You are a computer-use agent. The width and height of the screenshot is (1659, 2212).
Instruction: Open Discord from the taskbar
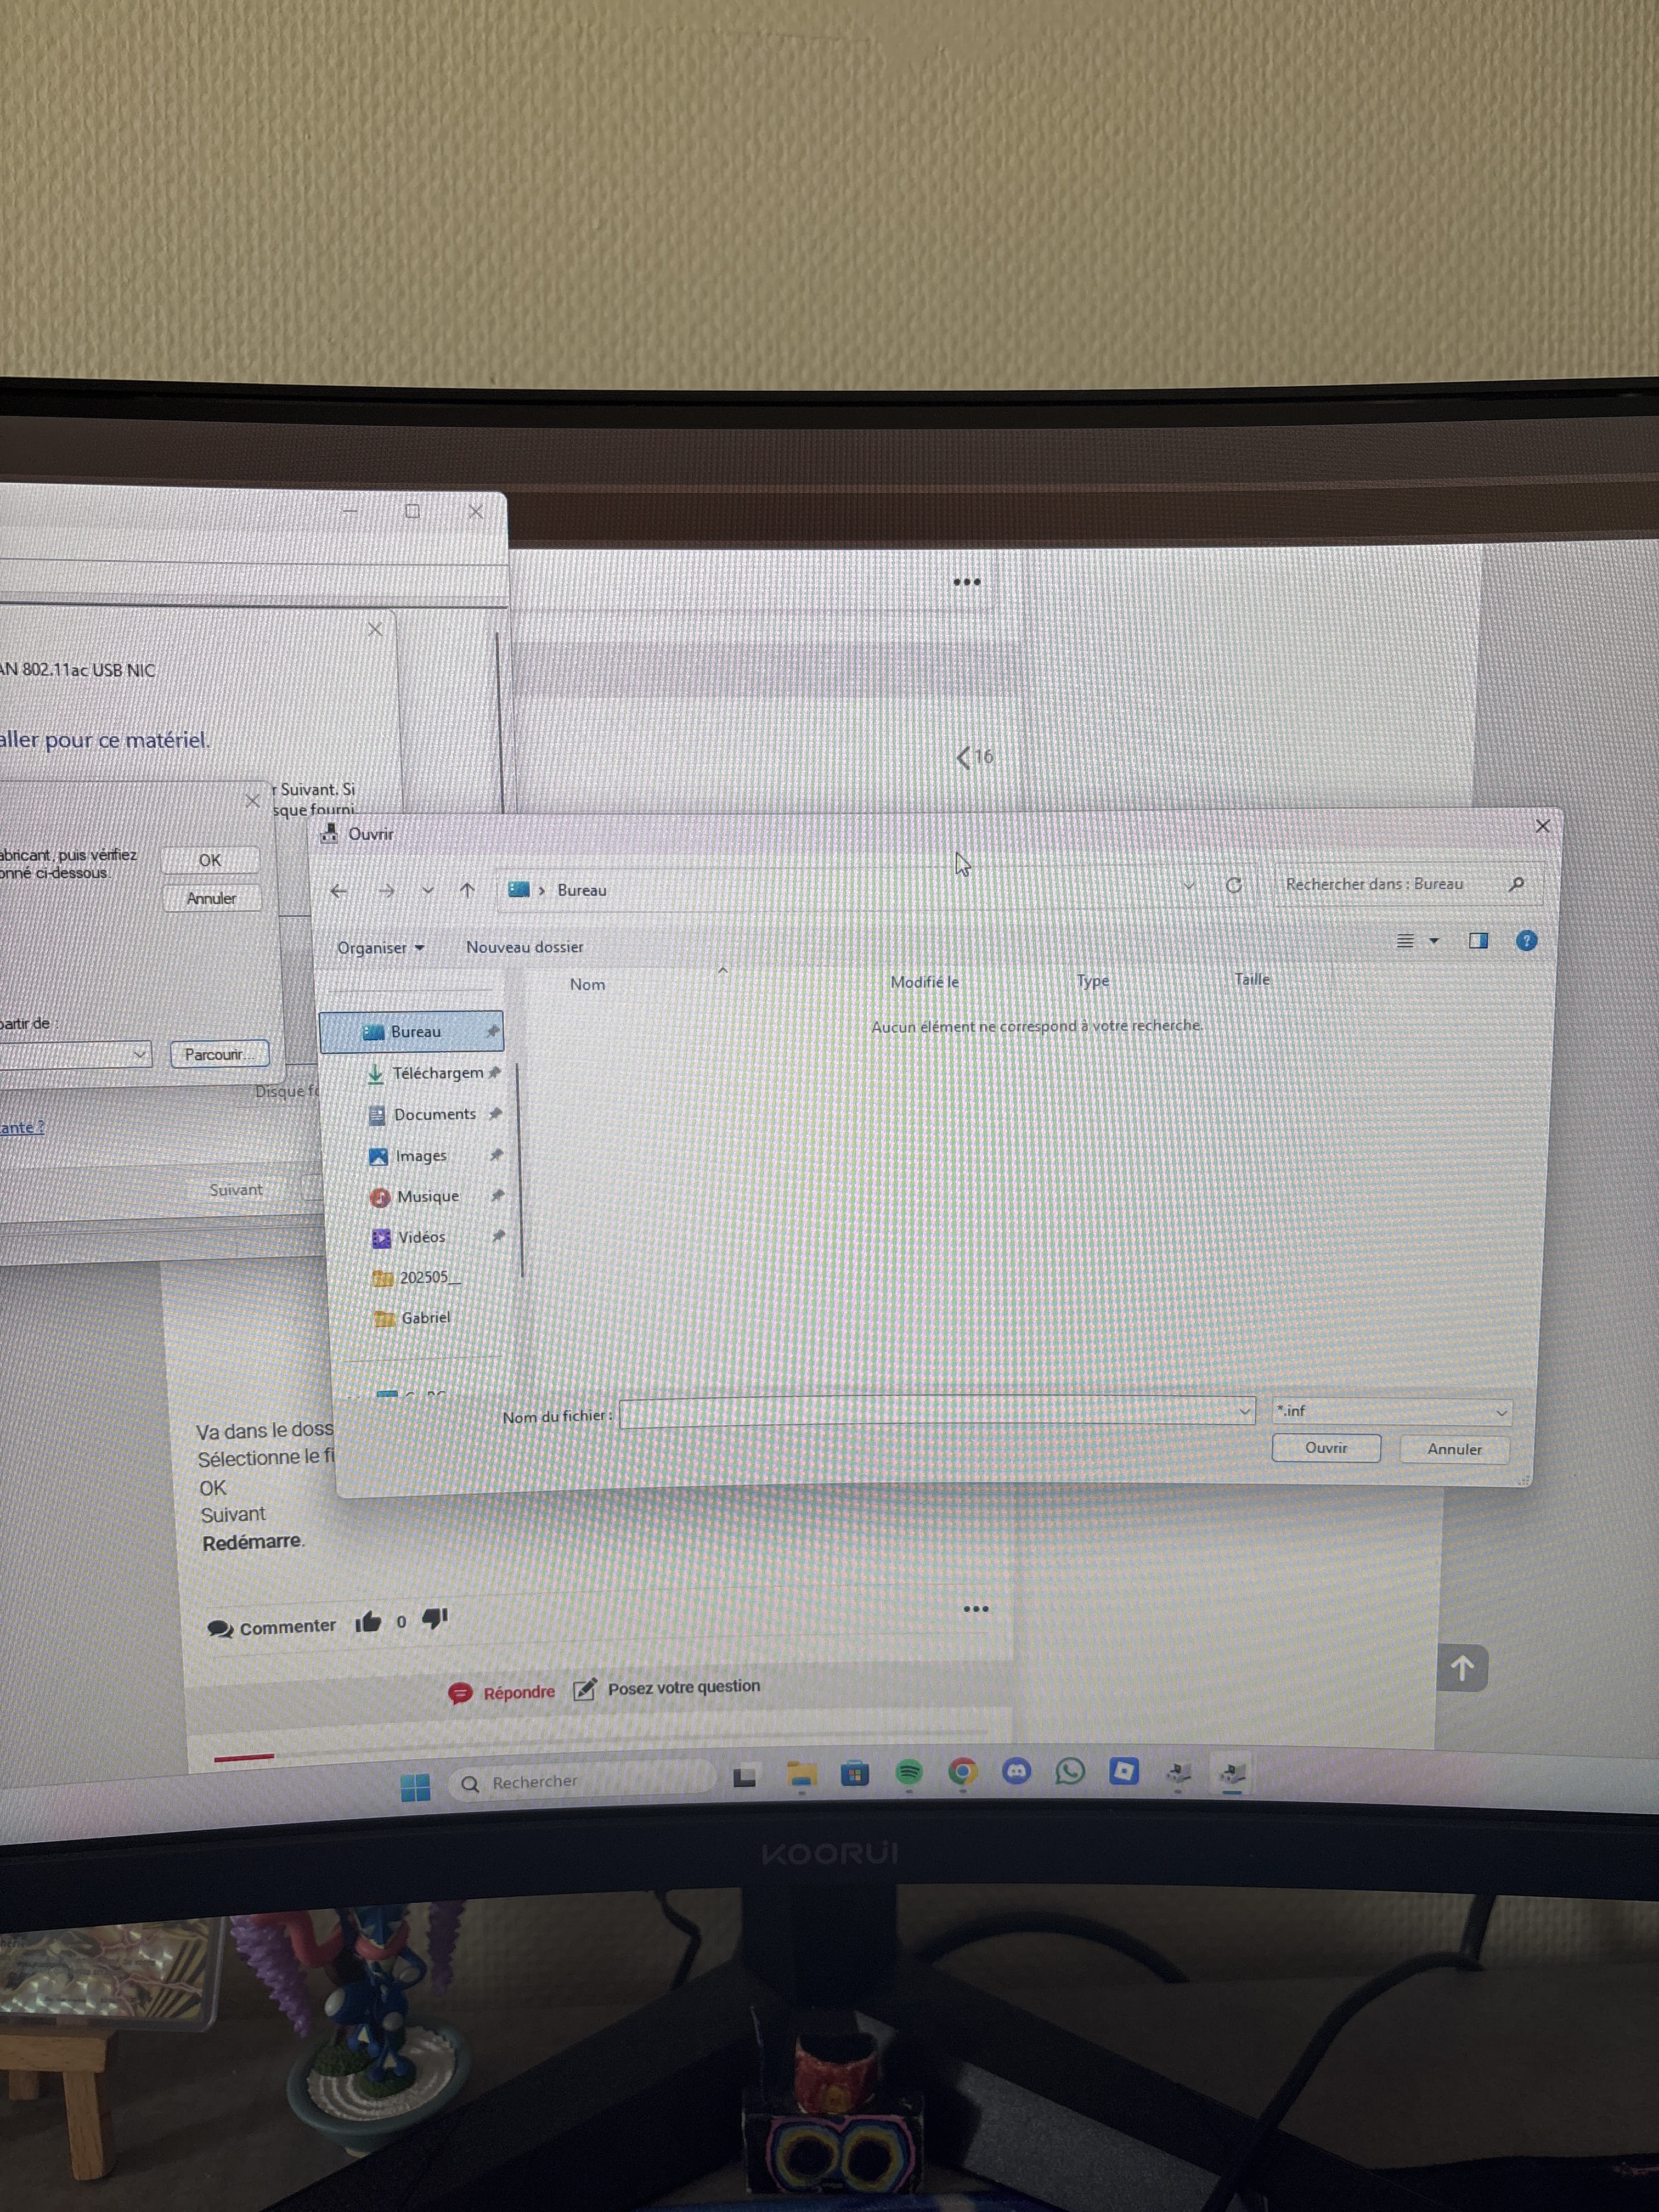pos(1016,1772)
